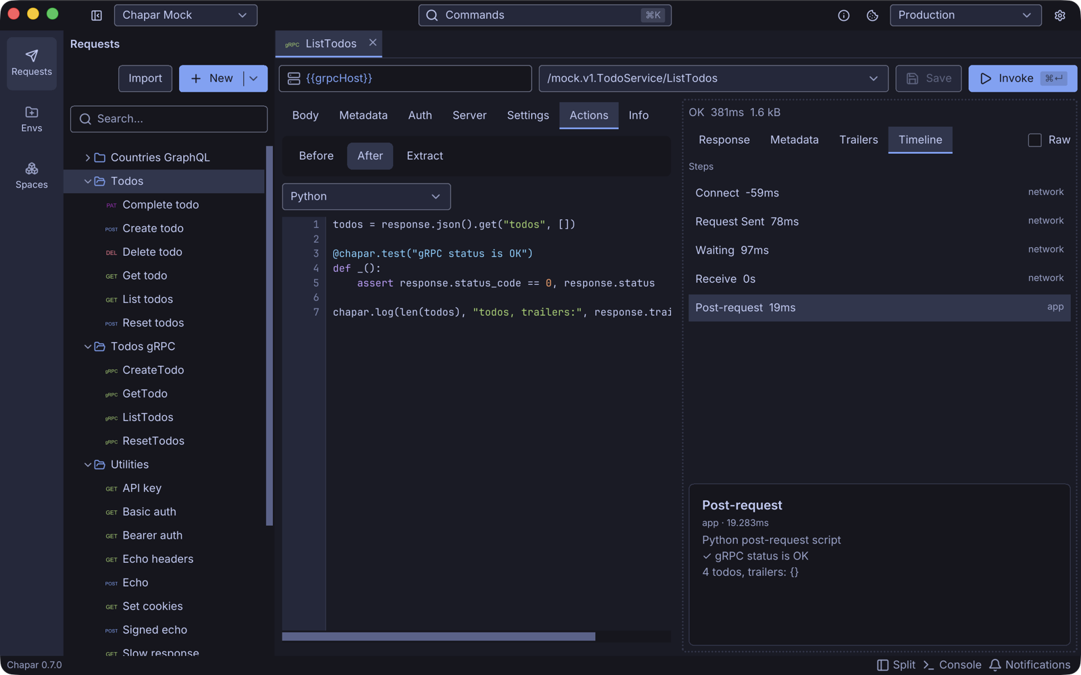The height and width of the screenshot is (675, 1081).
Task: Open the Console in status bar
Action: click(x=952, y=665)
